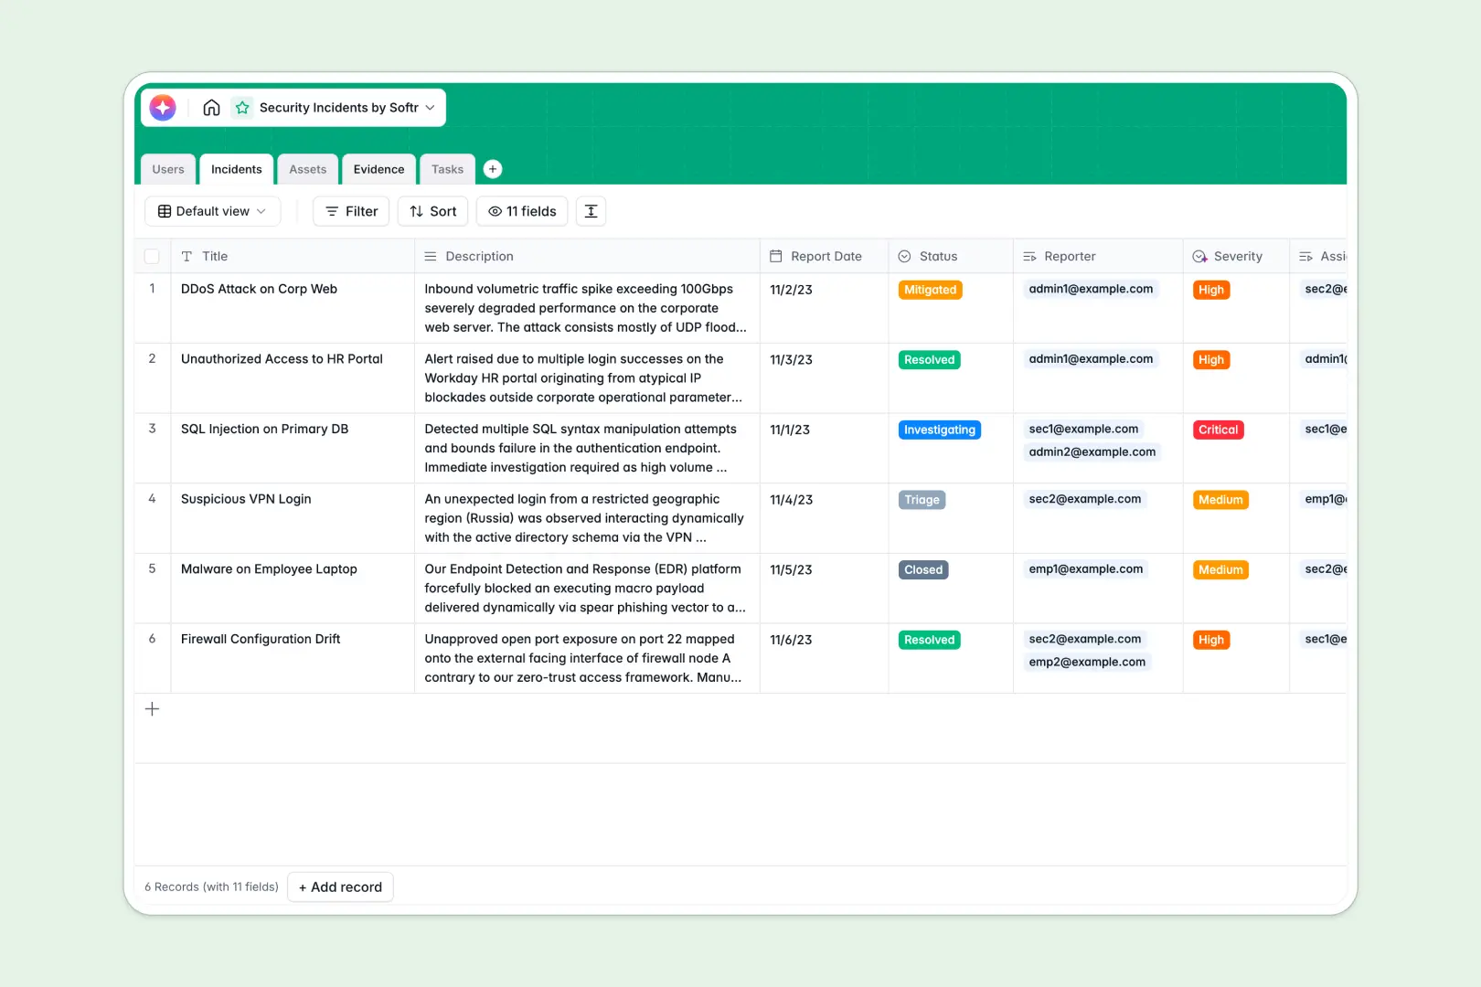The image size is (1481, 987).
Task: Click emp1@example.com reporter in Malware row
Action: [1086, 569]
